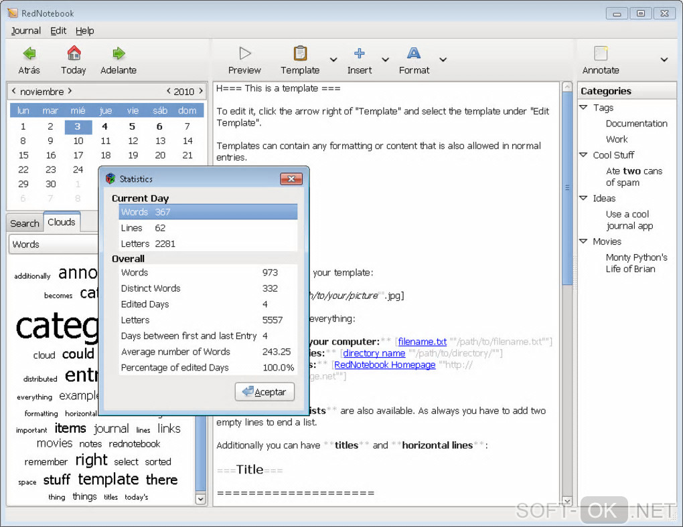Select the Lines 62 statistics row
683x527 pixels.
coord(208,227)
